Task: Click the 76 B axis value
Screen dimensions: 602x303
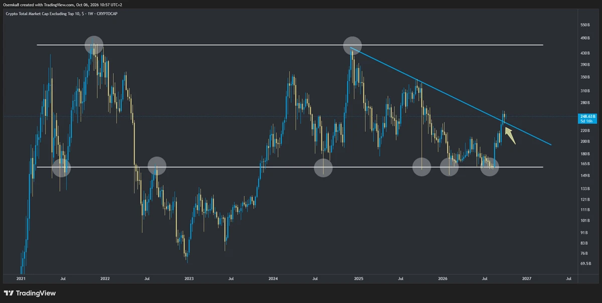Action: (x=584, y=253)
